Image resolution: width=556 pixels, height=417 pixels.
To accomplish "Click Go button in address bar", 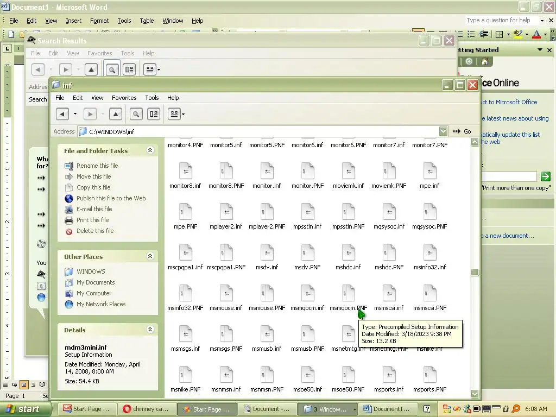I will click(462, 131).
